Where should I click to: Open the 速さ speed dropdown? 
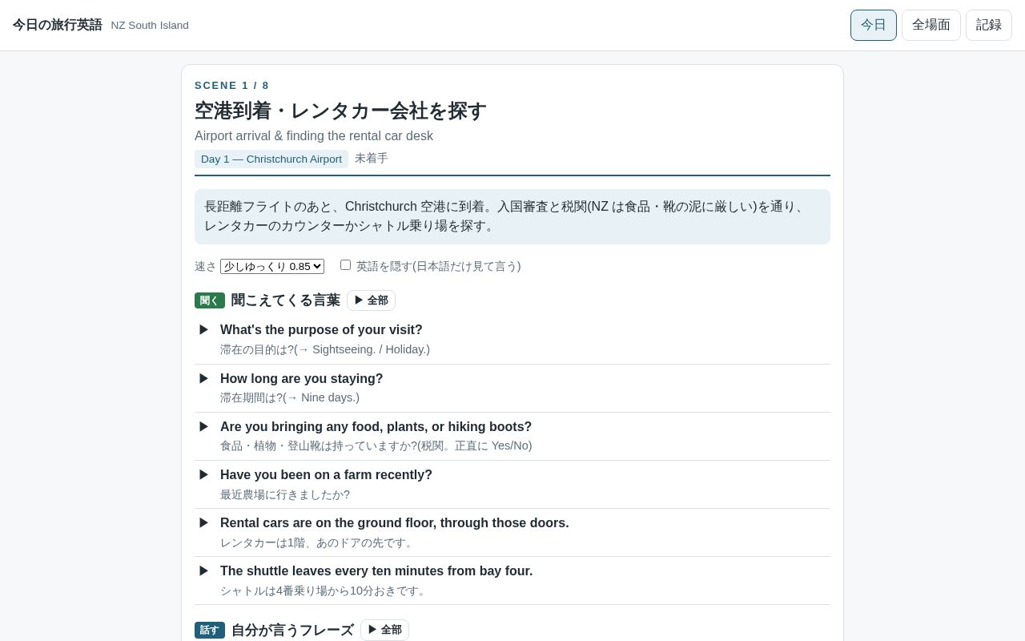coord(272,266)
